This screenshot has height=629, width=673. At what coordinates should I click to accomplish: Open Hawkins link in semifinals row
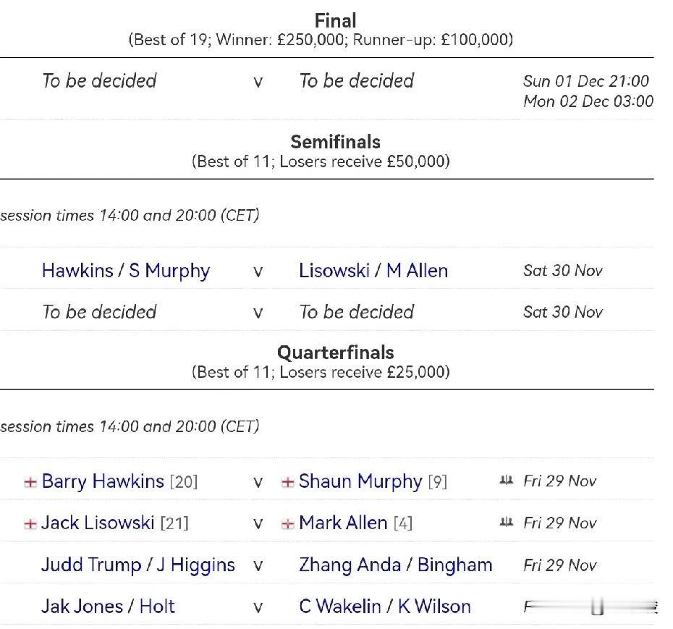coord(77,271)
